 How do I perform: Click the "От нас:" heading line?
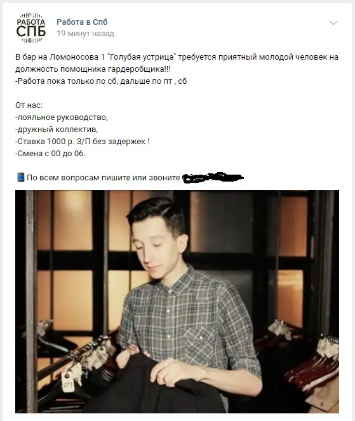tap(29, 105)
